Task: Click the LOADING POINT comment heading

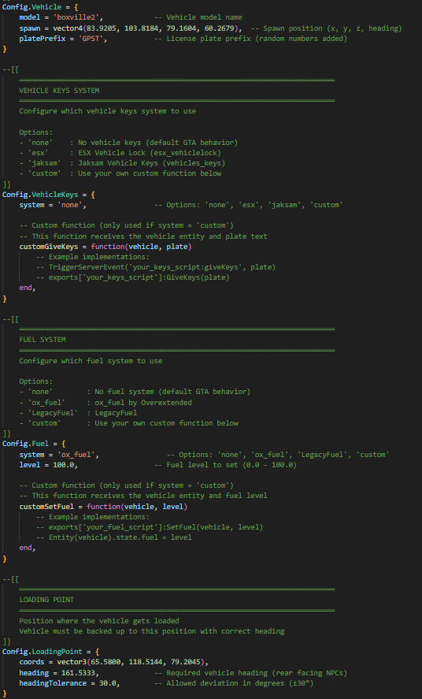Action: coord(46,600)
